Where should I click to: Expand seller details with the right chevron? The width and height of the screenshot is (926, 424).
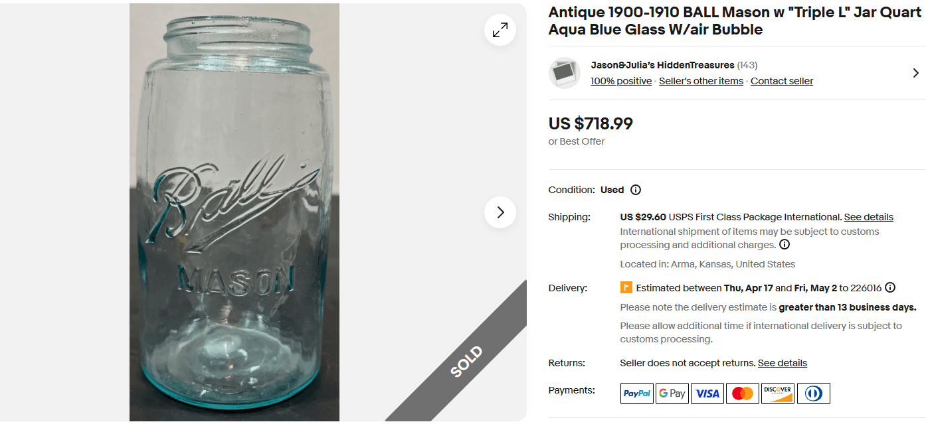(x=915, y=73)
